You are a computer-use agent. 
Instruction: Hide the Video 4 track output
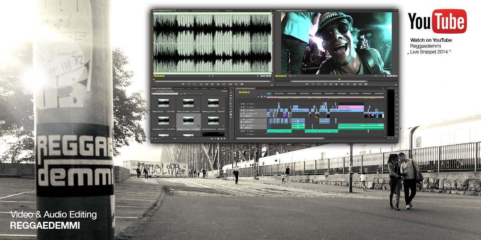tap(242, 104)
